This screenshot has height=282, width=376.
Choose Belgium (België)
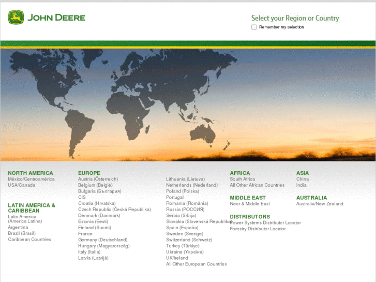click(x=96, y=185)
